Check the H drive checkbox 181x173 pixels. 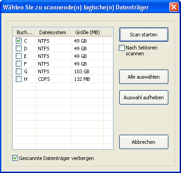18,79
